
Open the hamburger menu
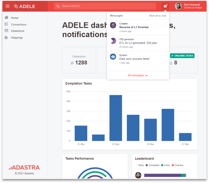7,6
